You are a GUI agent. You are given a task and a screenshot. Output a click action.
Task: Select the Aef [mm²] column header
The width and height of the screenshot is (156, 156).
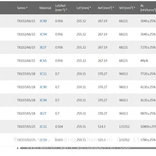[106, 8]
